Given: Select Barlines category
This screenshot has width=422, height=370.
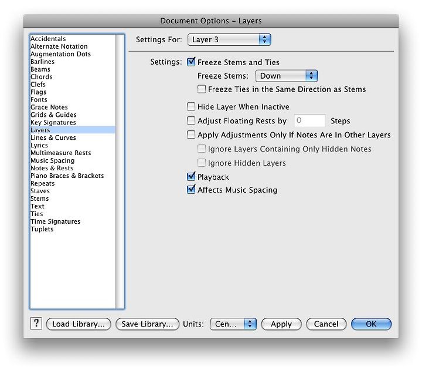Looking at the screenshot, I should [73, 62].
